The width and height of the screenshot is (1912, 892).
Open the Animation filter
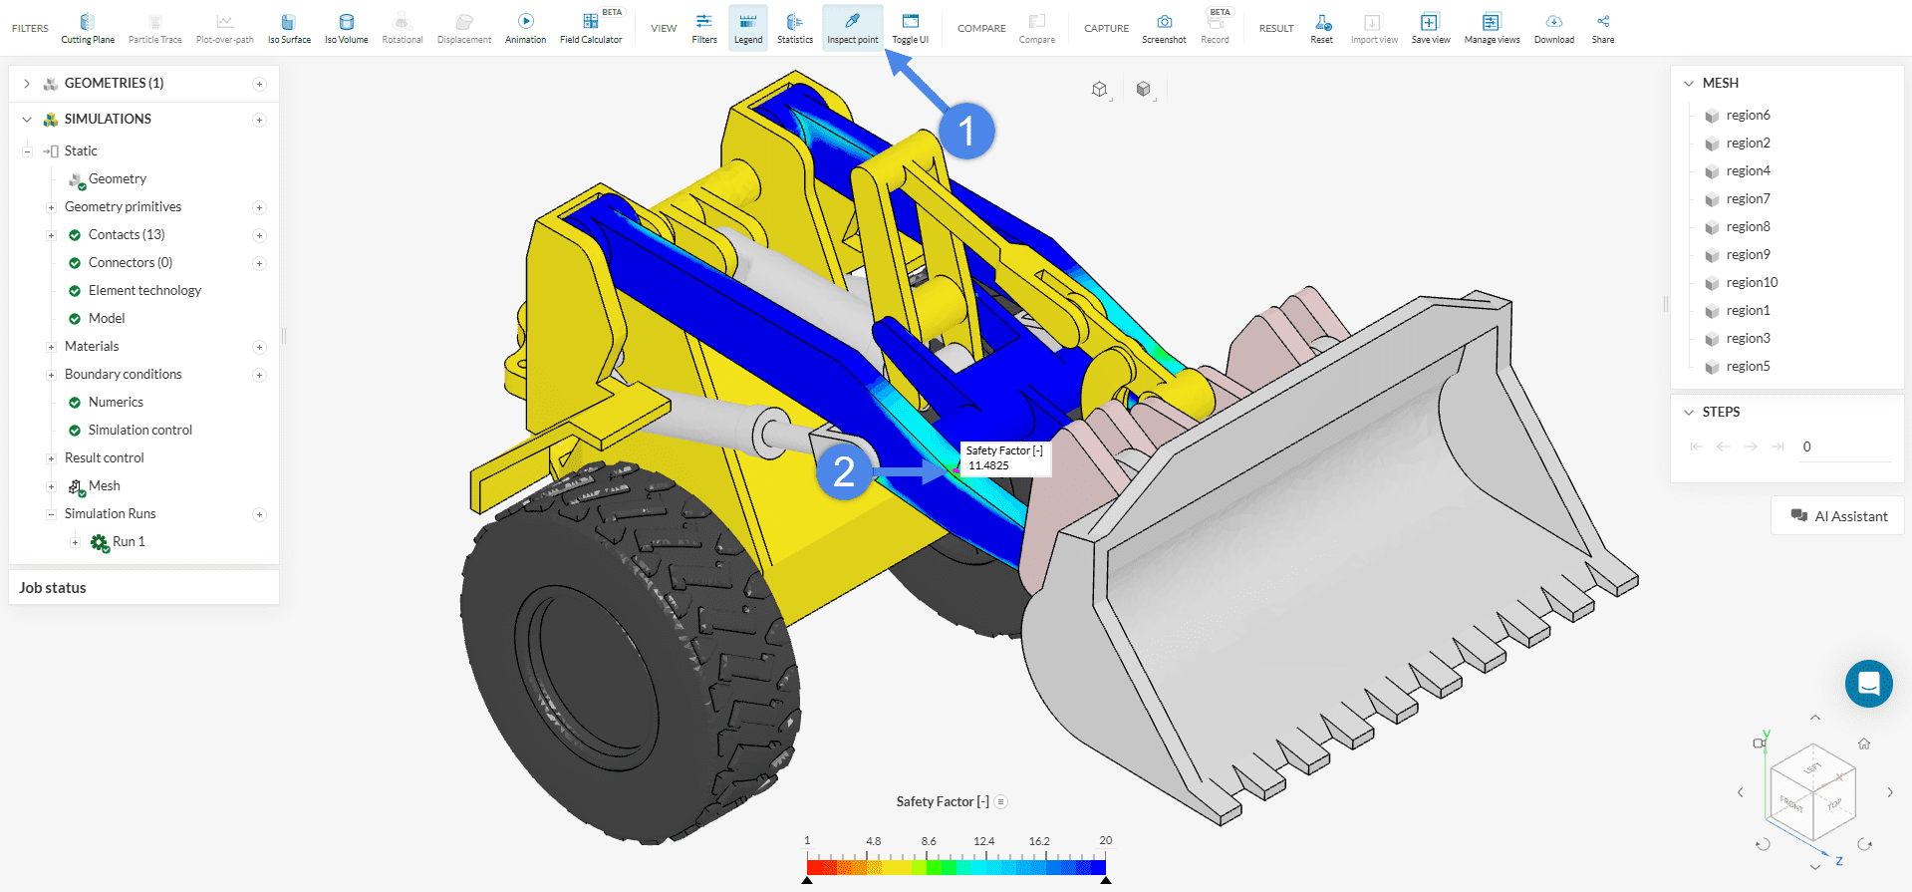(525, 28)
